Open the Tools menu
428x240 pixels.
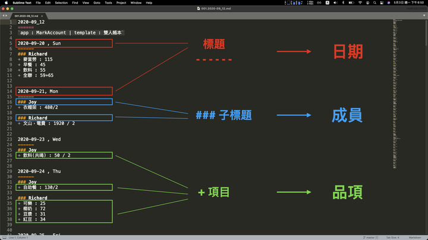pos(108,3)
